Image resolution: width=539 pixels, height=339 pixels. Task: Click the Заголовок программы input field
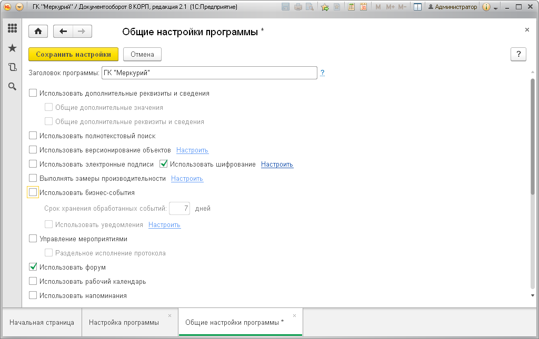click(x=209, y=73)
